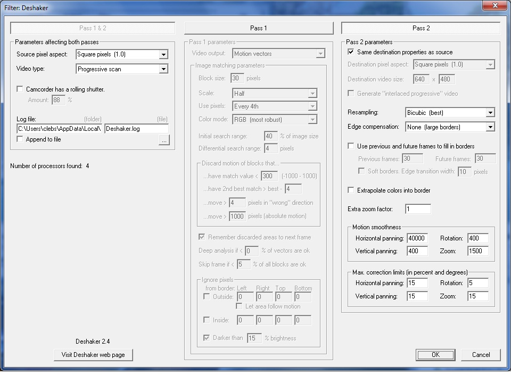Click the log file browse (...) button
The height and width of the screenshot is (383, 511).
(164, 140)
